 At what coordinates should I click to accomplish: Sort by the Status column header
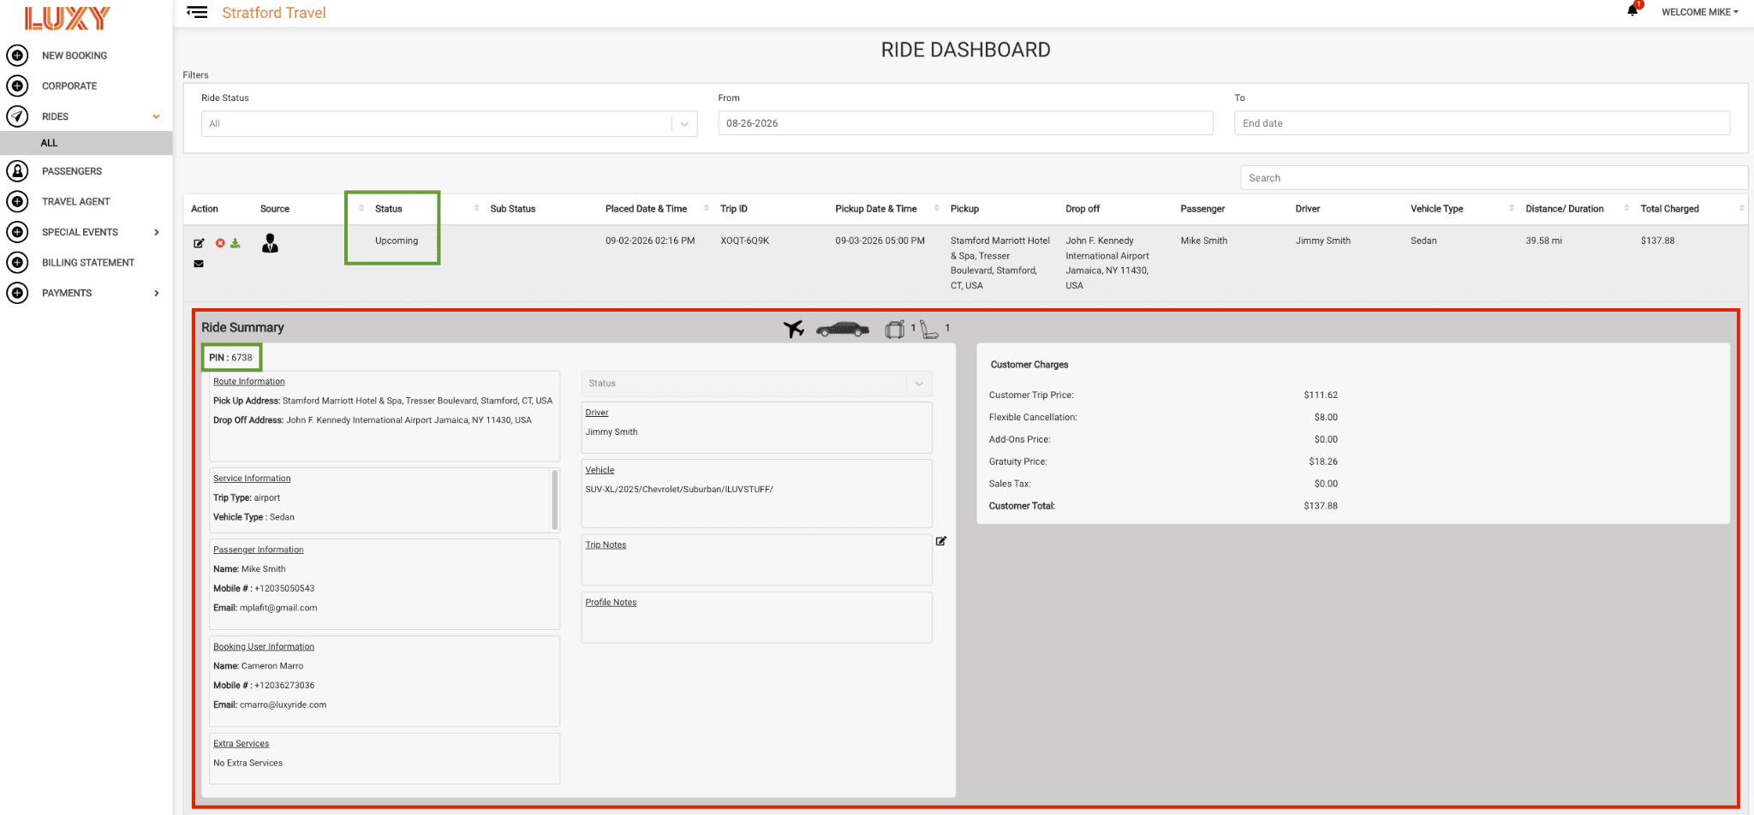coord(389,209)
